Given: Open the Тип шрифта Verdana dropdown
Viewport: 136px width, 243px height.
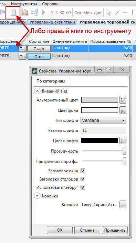Looking at the screenshot, I should pyautogui.click(x=103, y=120).
